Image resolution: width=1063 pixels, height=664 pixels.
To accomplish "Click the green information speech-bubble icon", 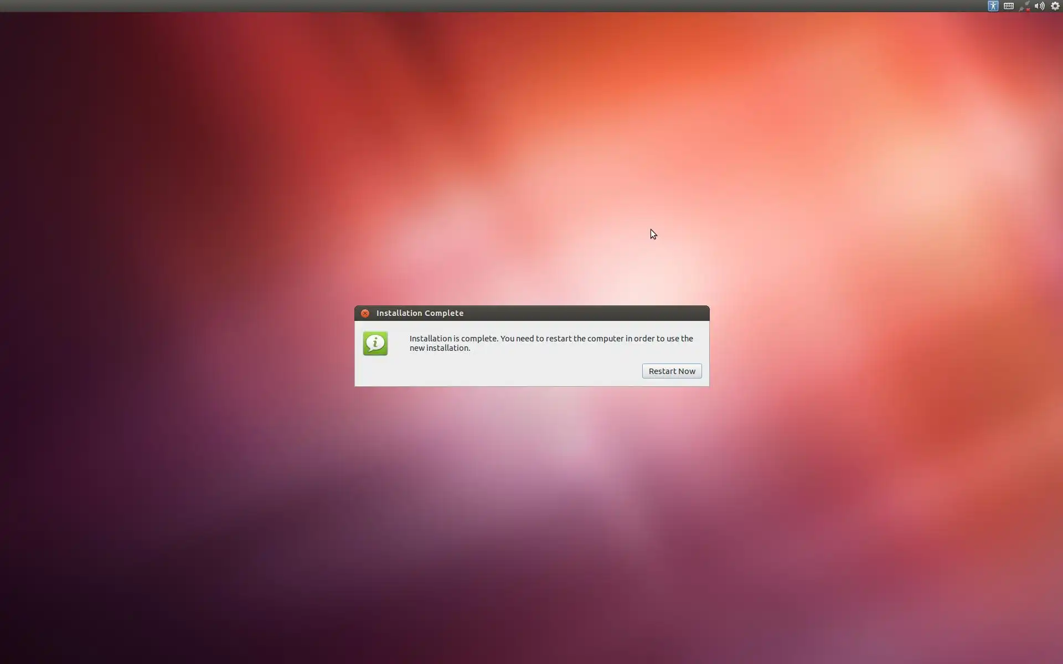I will click(x=375, y=344).
